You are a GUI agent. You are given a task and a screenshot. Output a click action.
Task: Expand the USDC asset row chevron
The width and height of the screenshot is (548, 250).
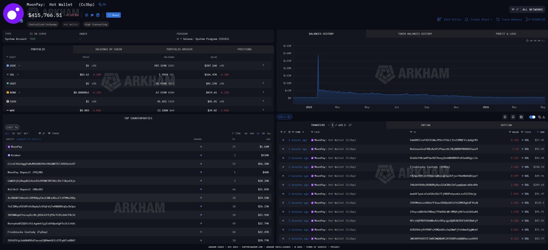pyautogui.click(x=263, y=65)
